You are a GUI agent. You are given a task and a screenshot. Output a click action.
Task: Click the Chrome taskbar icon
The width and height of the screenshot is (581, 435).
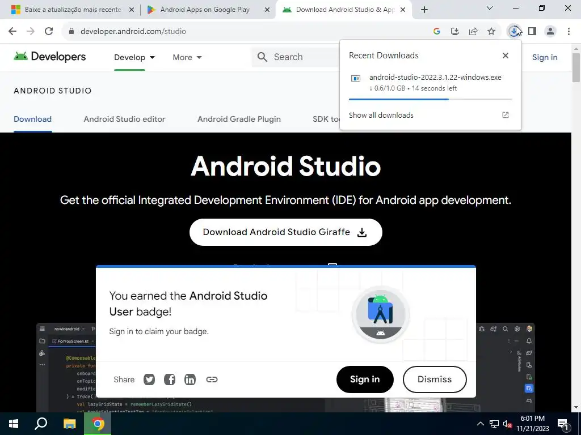point(98,424)
